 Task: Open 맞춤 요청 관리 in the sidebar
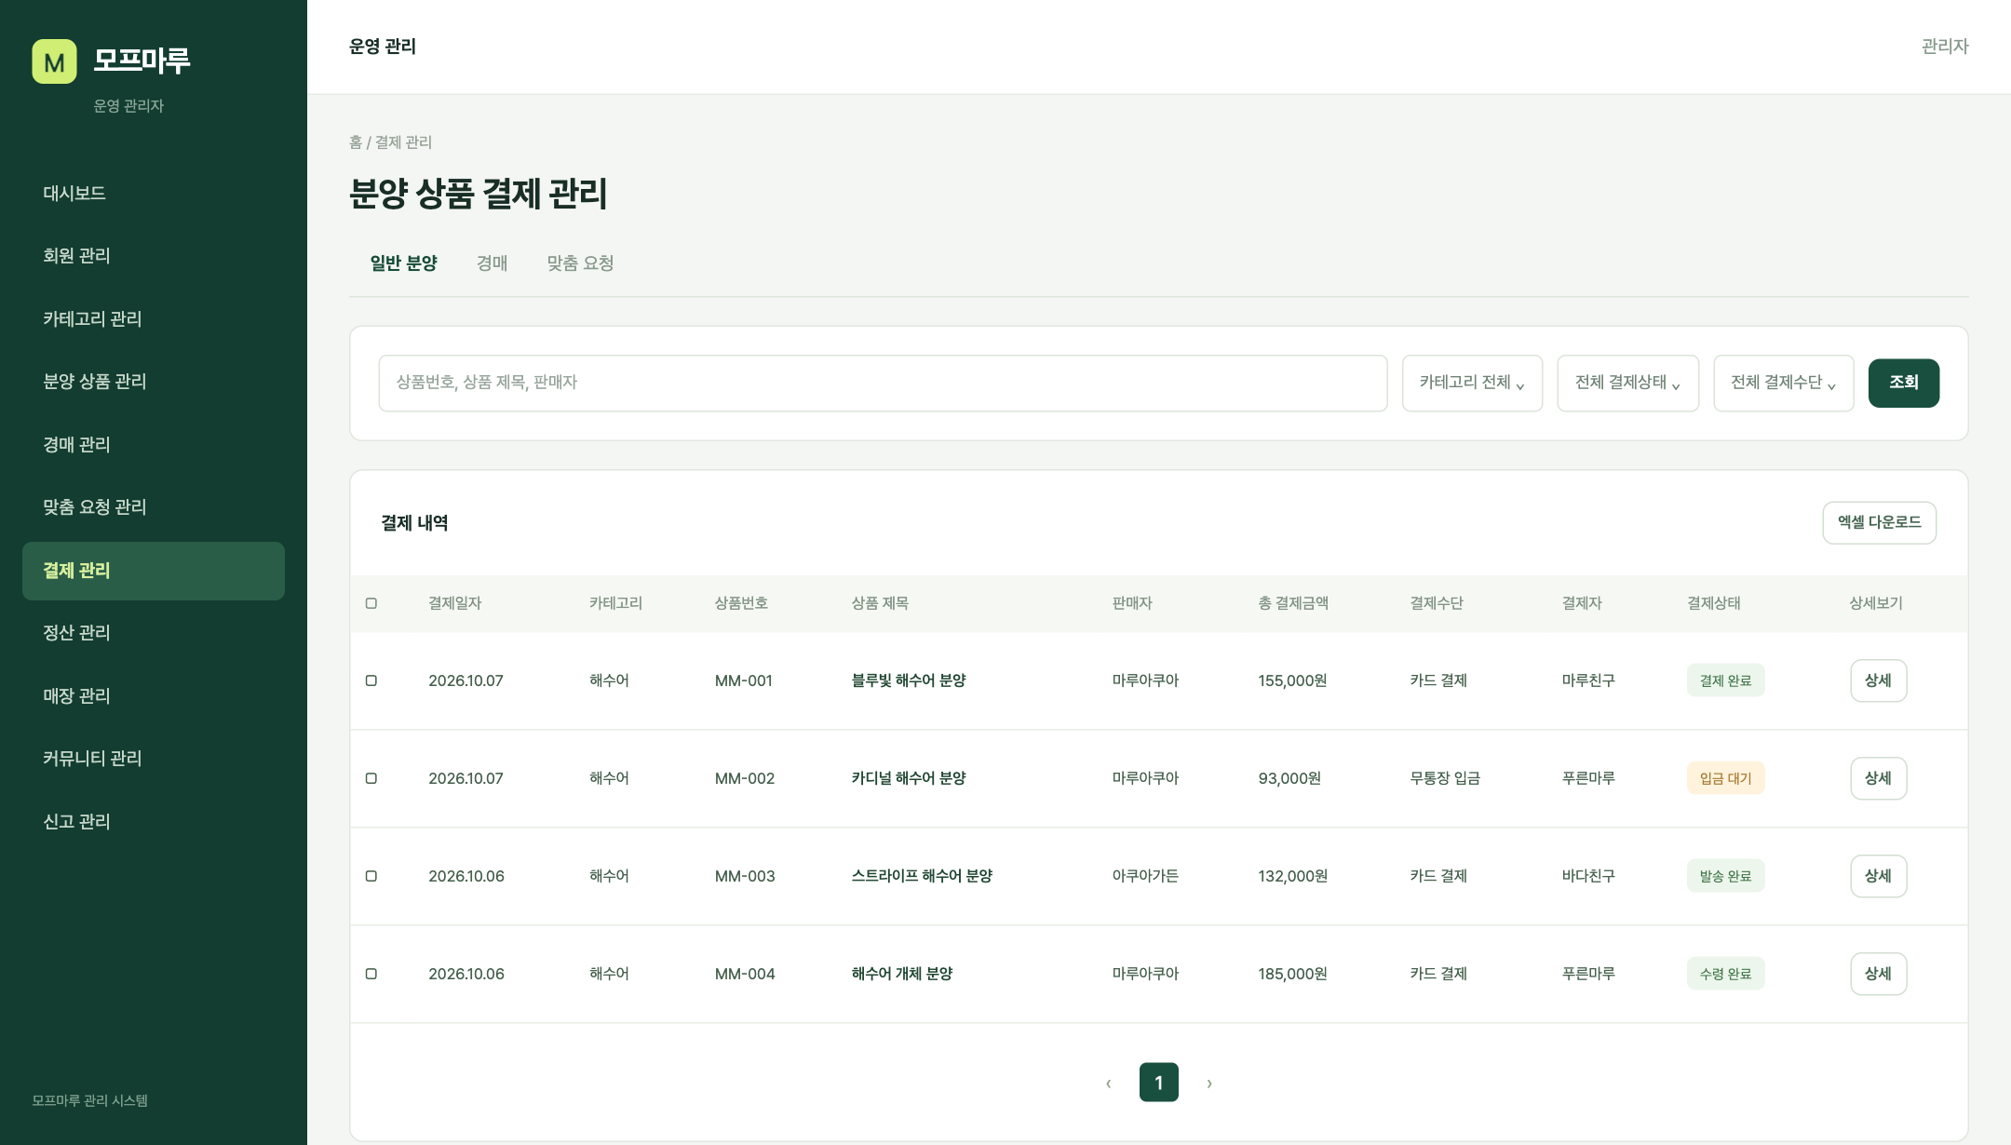[154, 507]
